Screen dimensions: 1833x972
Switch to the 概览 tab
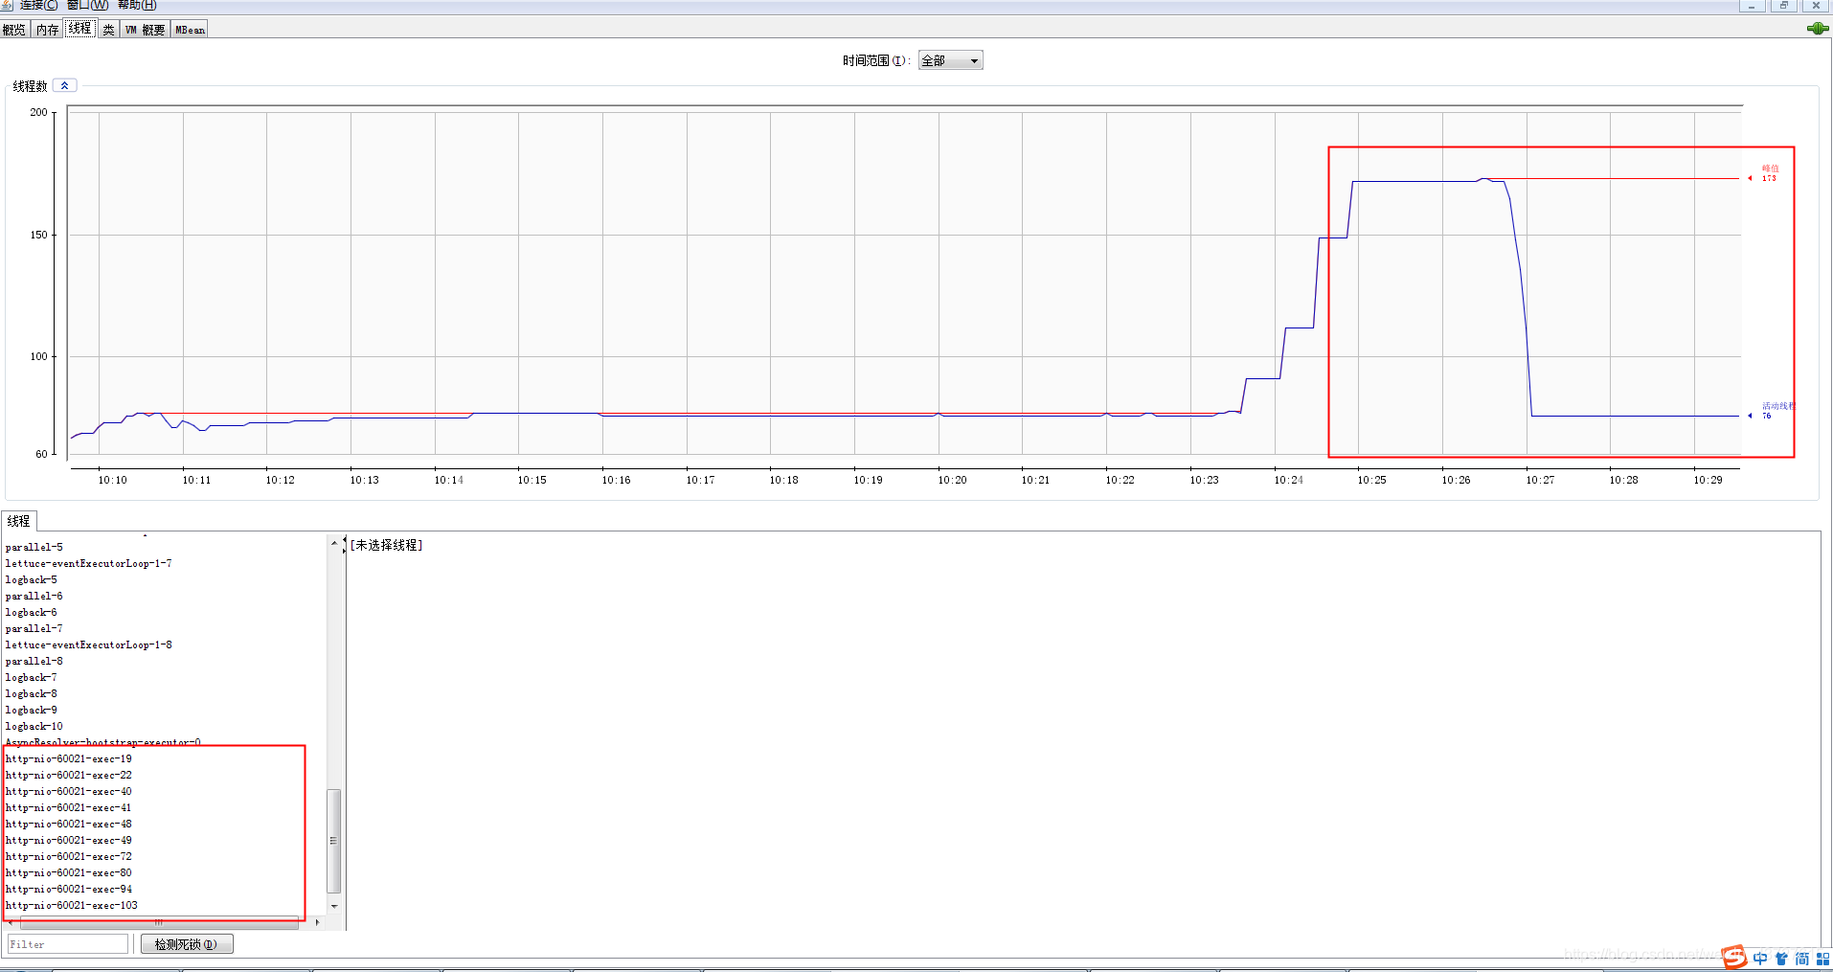point(14,30)
